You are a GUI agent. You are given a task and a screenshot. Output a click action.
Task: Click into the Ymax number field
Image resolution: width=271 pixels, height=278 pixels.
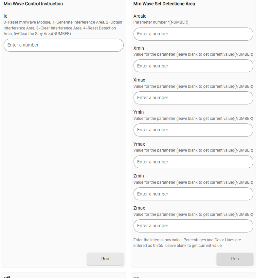(193, 162)
